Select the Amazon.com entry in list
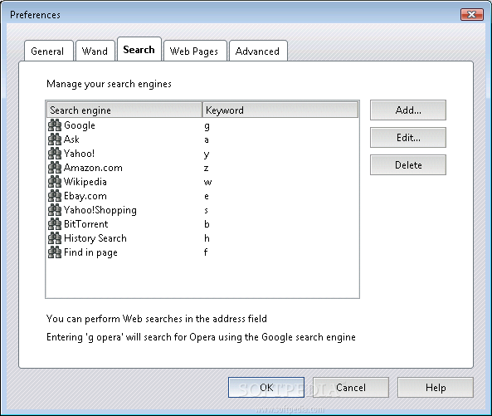 tap(202, 168)
